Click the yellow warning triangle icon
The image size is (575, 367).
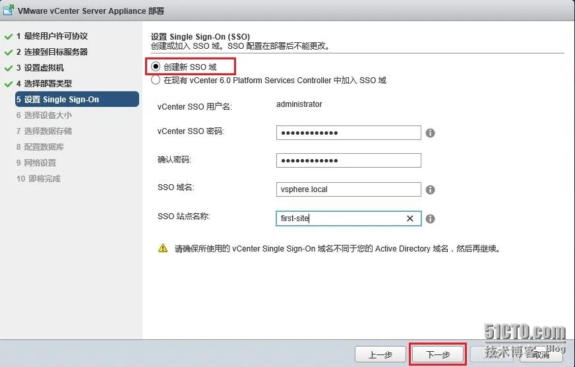click(163, 248)
